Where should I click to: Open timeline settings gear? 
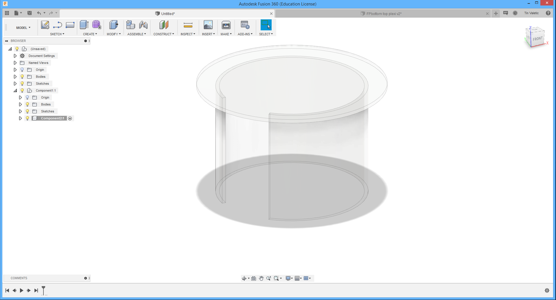(x=547, y=290)
